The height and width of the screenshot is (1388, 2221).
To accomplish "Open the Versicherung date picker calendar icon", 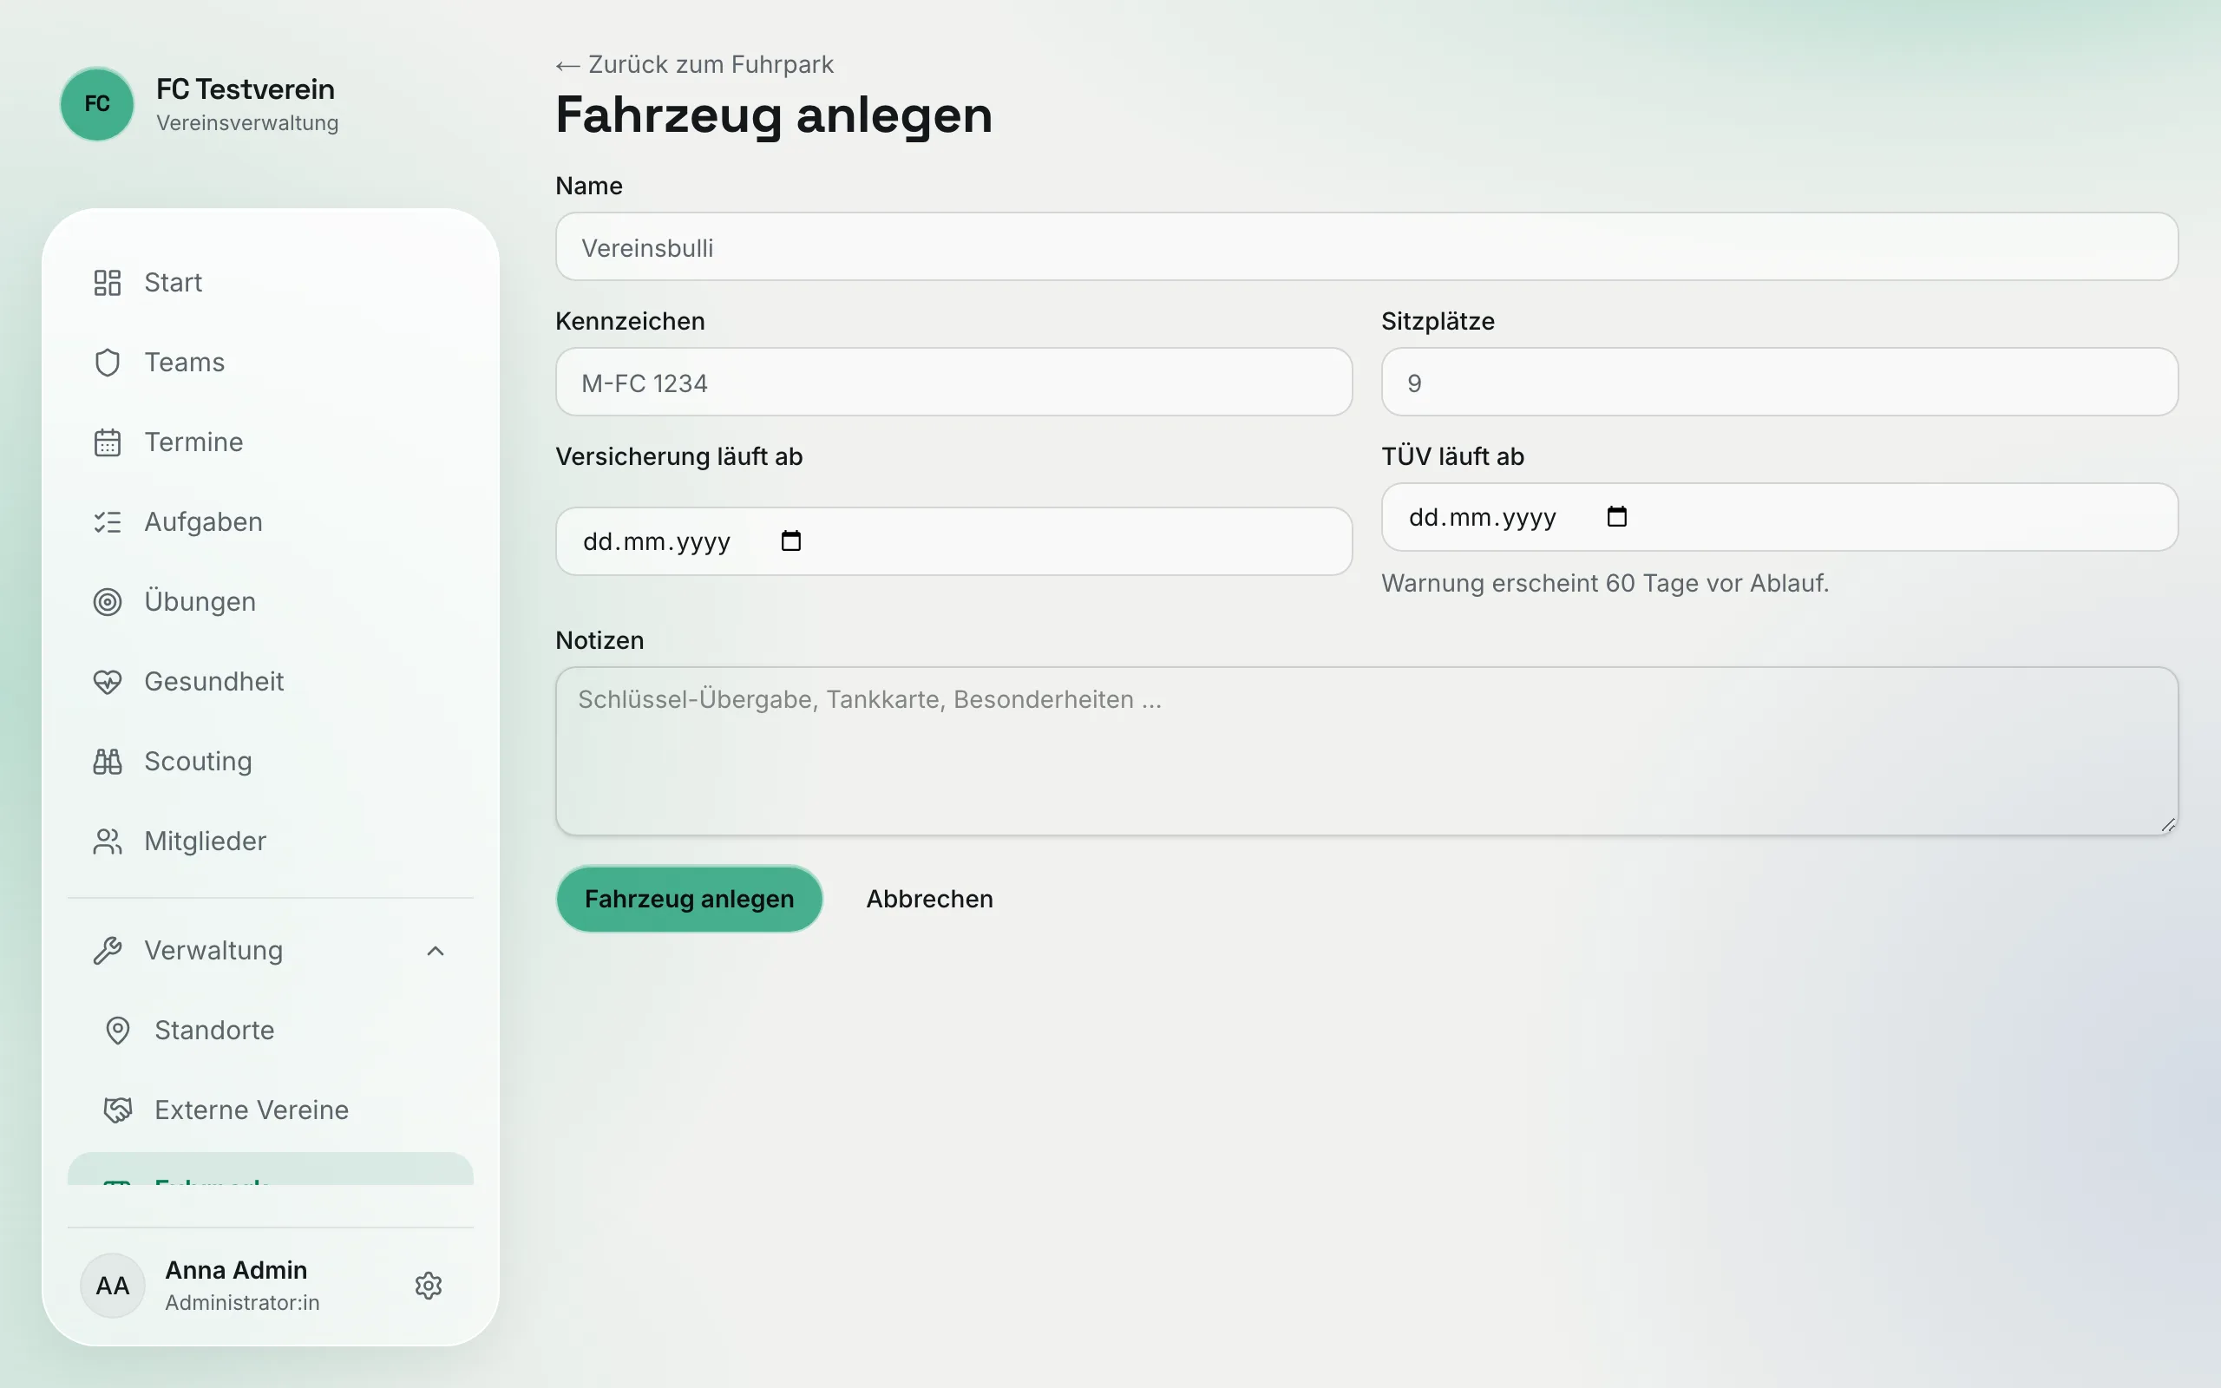I will click(x=791, y=540).
